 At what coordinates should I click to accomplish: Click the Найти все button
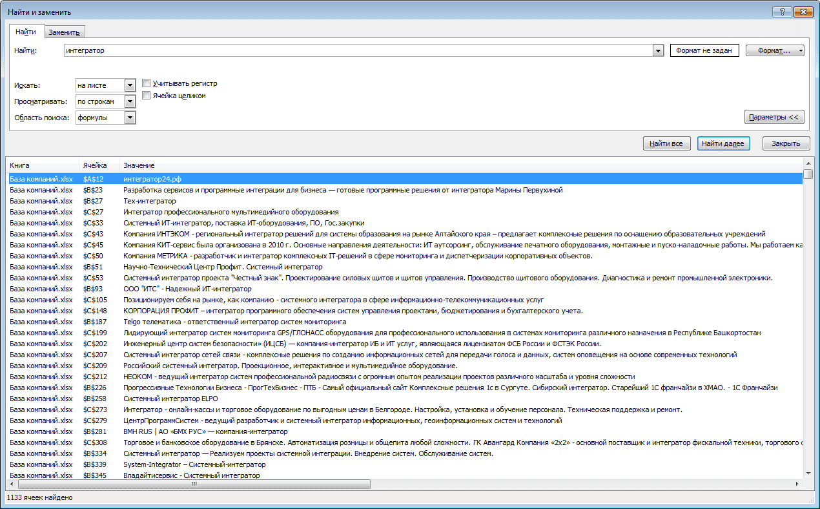point(667,143)
